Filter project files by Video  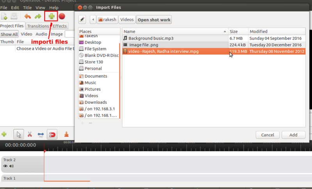tap(27, 34)
